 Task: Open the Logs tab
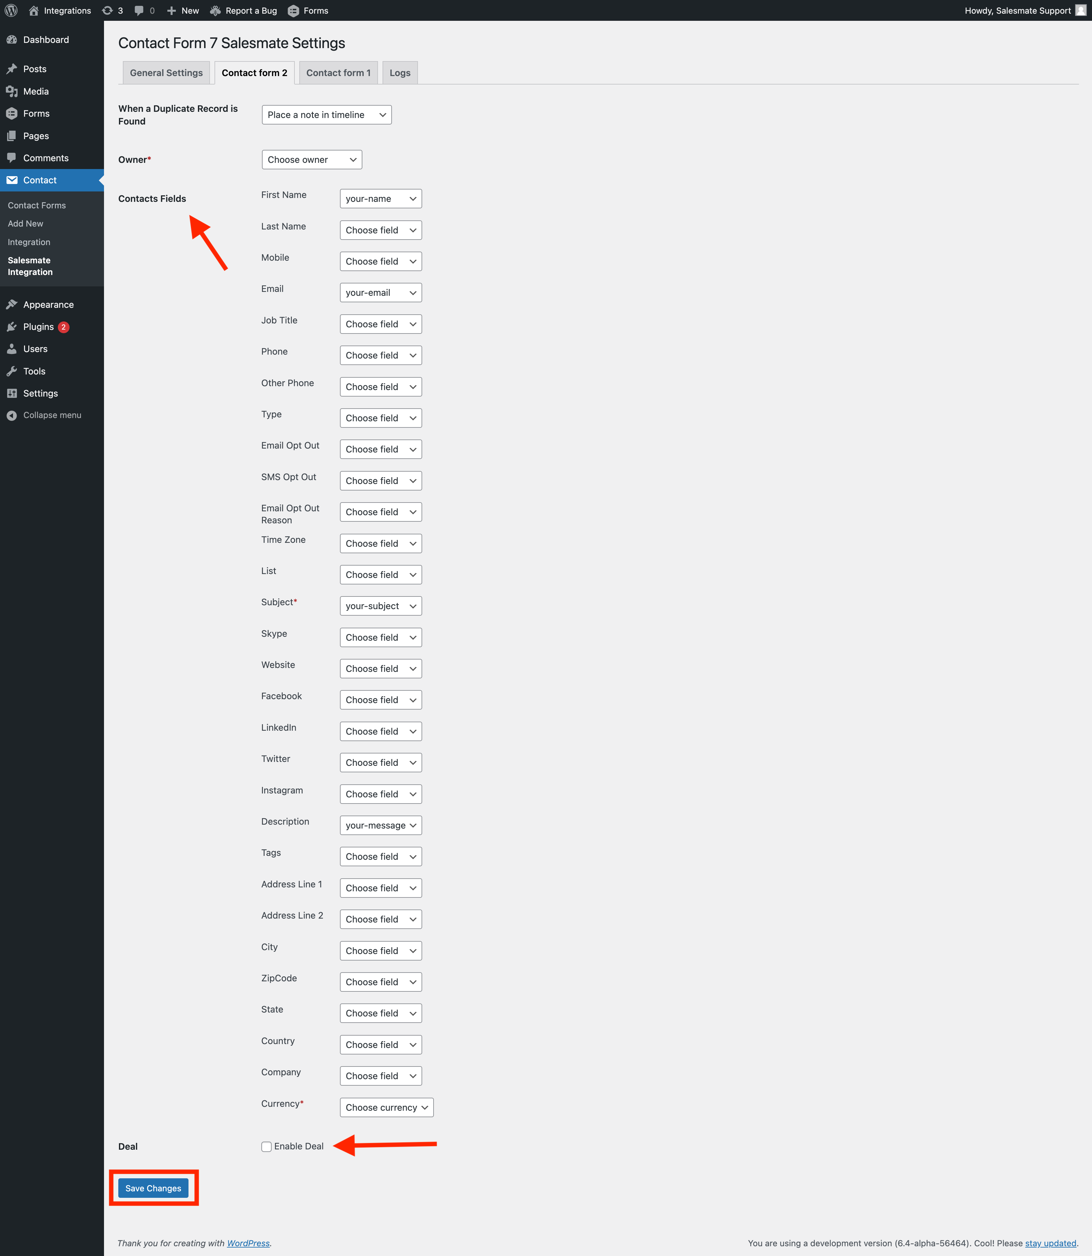pyautogui.click(x=400, y=72)
